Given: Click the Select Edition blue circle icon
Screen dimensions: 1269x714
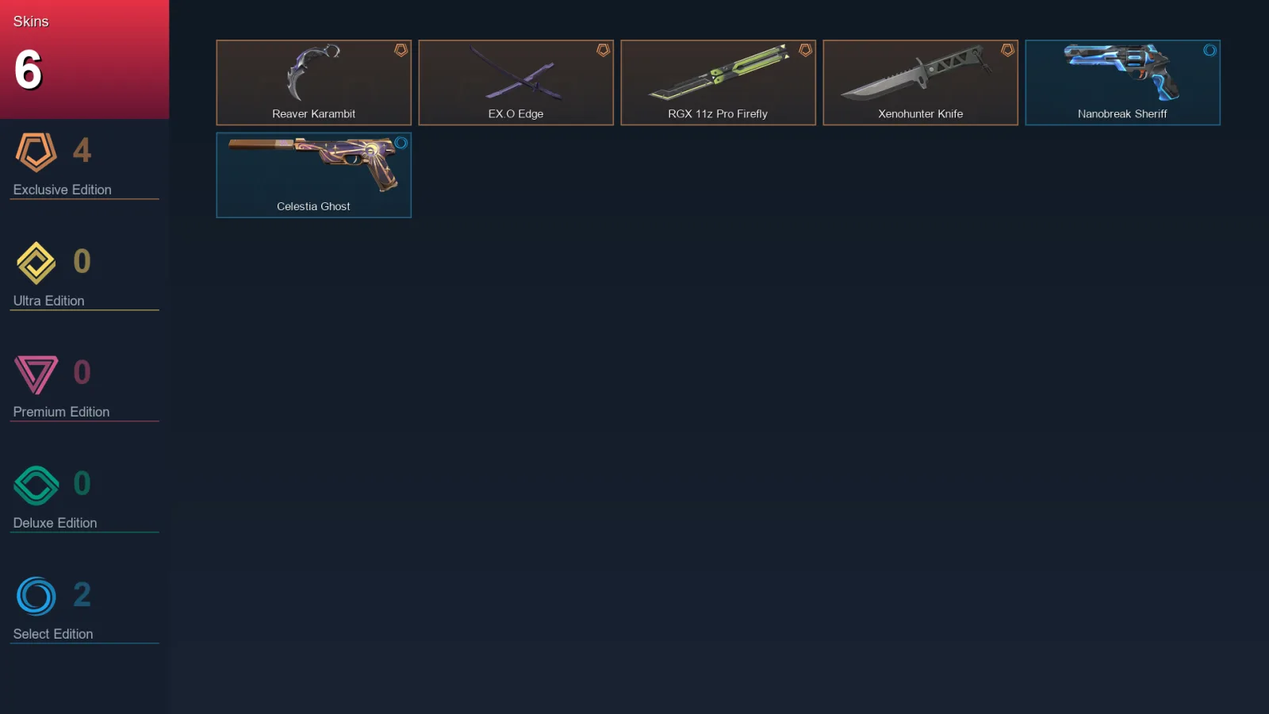Looking at the screenshot, I should (36, 596).
